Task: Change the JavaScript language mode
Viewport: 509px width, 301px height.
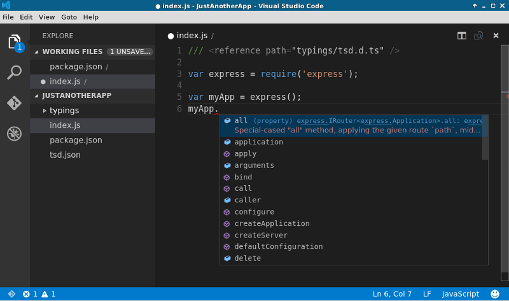Action: 460,294
